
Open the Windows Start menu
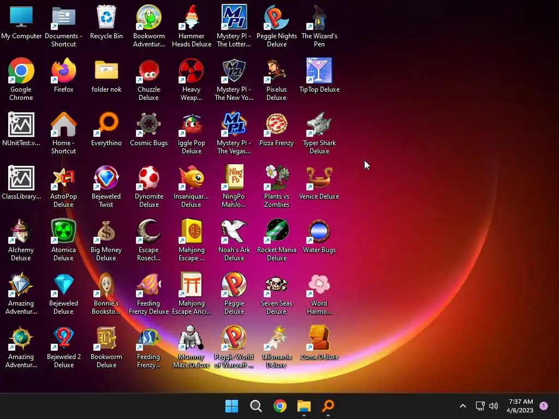231,406
